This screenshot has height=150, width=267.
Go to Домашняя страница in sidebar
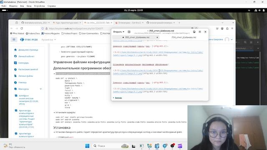pyautogui.click(x=26, y=50)
